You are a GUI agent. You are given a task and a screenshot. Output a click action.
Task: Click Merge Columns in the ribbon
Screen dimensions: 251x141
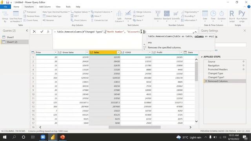click(142, 12)
